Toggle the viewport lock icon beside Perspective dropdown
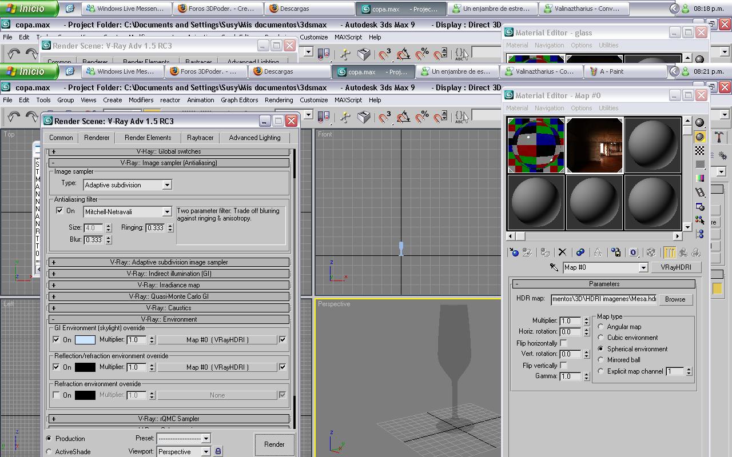The image size is (732, 457). (x=218, y=451)
